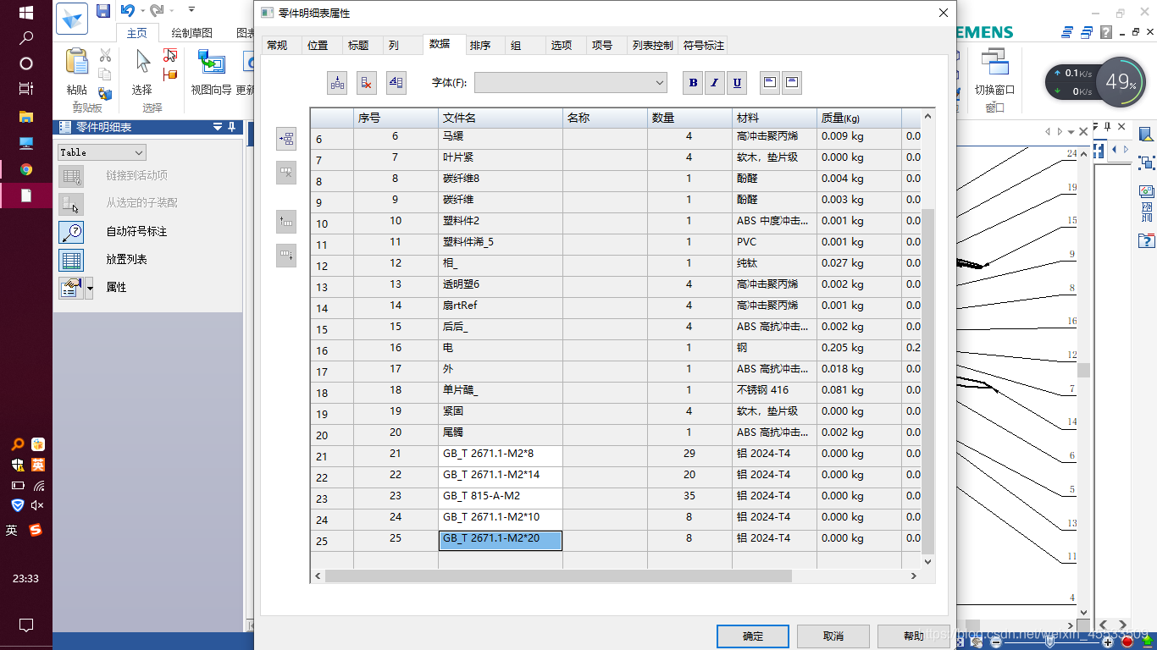Screen dimensions: 1157x650
Task: Click the column format icon beside delete
Action: (x=396, y=82)
